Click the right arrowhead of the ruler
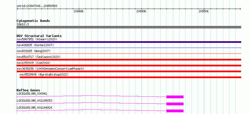249x114 pixels. tap(240, 9)
